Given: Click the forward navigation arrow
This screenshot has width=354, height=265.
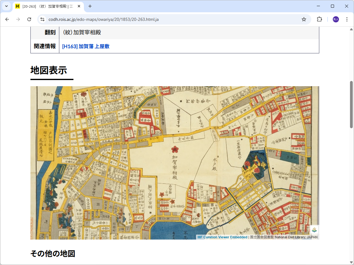Looking at the screenshot, I should tap(18, 19).
